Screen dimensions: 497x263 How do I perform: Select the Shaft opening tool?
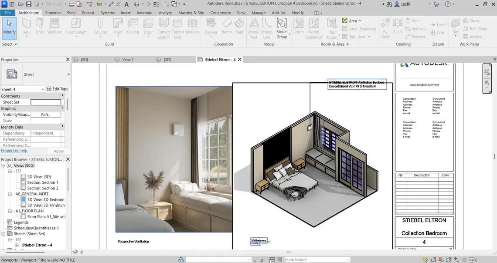click(398, 27)
